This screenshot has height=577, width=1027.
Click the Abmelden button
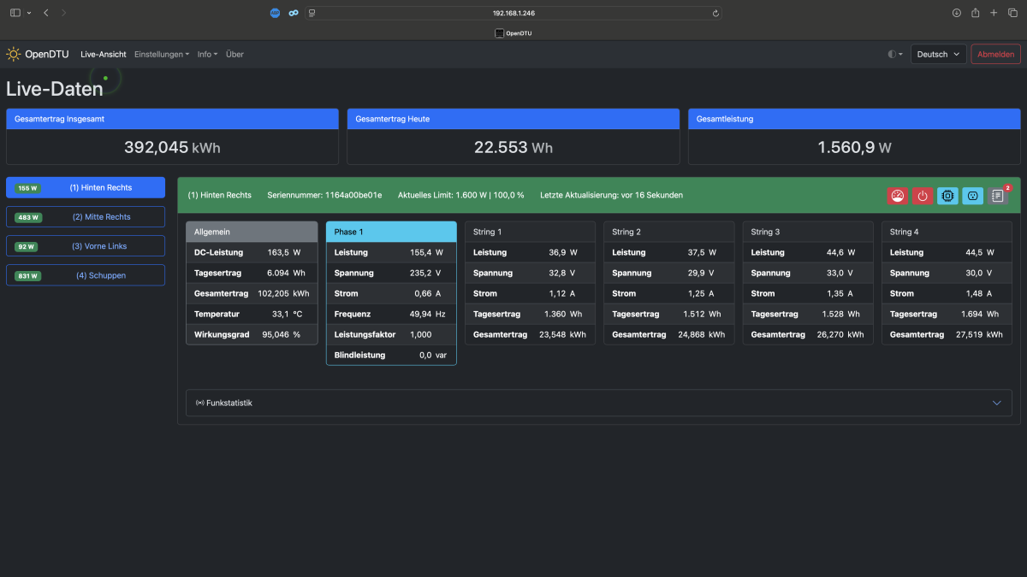(995, 54)
